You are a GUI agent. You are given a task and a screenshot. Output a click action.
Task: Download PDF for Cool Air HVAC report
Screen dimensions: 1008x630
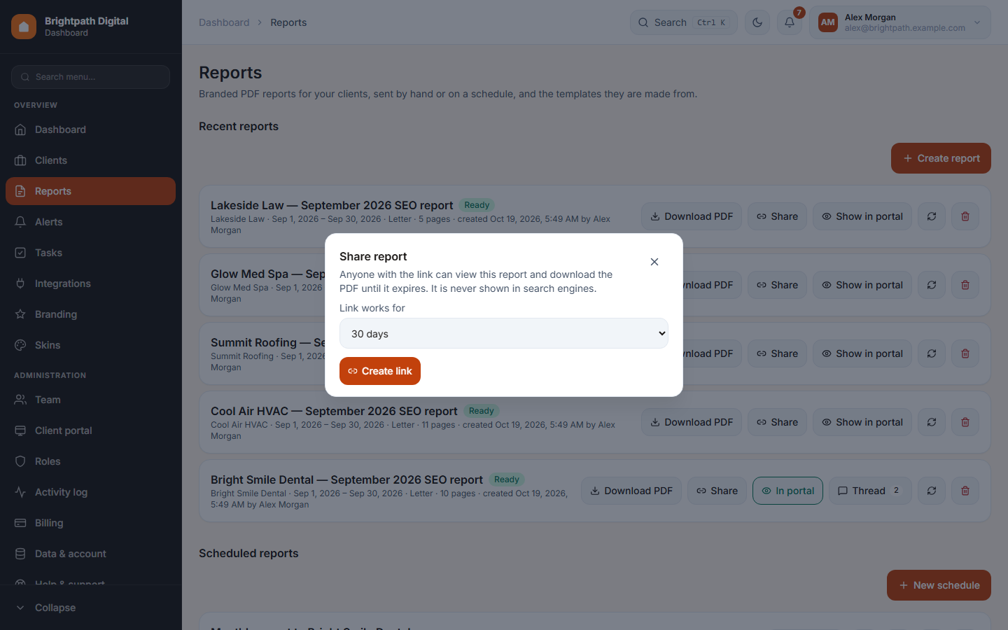pyautogui.click(x=692, y=422)
